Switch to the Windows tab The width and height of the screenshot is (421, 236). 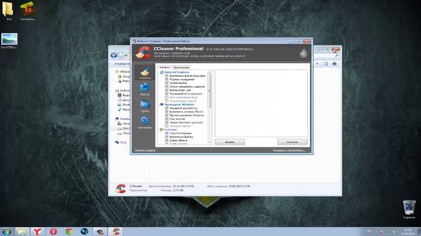164,68
